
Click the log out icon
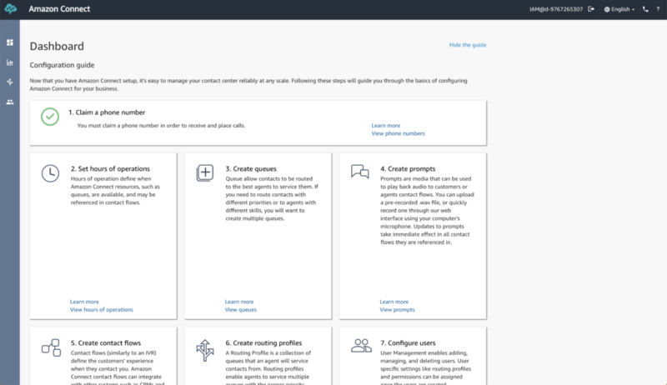pyautogui.click(x=591, y=9)
